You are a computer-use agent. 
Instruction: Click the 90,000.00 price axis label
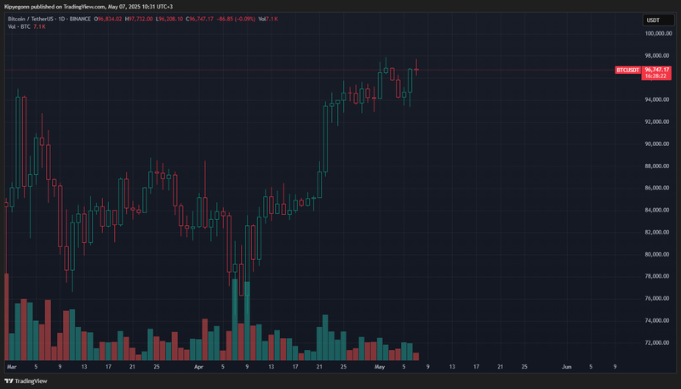click(657, 144)
